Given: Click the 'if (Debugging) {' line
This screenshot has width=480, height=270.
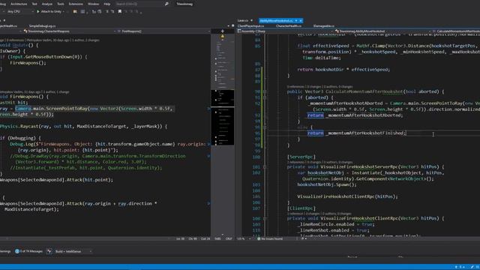Looking at the screenshot, I should (20, 138).
